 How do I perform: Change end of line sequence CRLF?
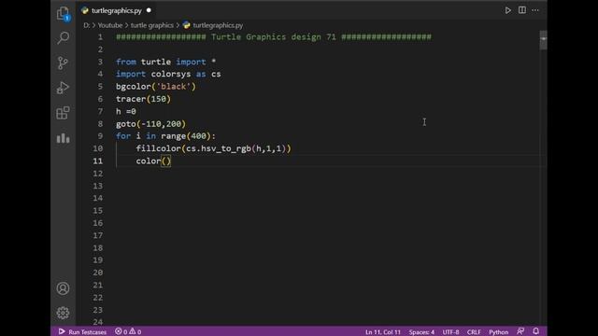click(x=474, y=332)
